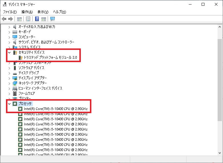Collapse the プロセッサ category
223x163 pixels.
[x=9, y=104]
